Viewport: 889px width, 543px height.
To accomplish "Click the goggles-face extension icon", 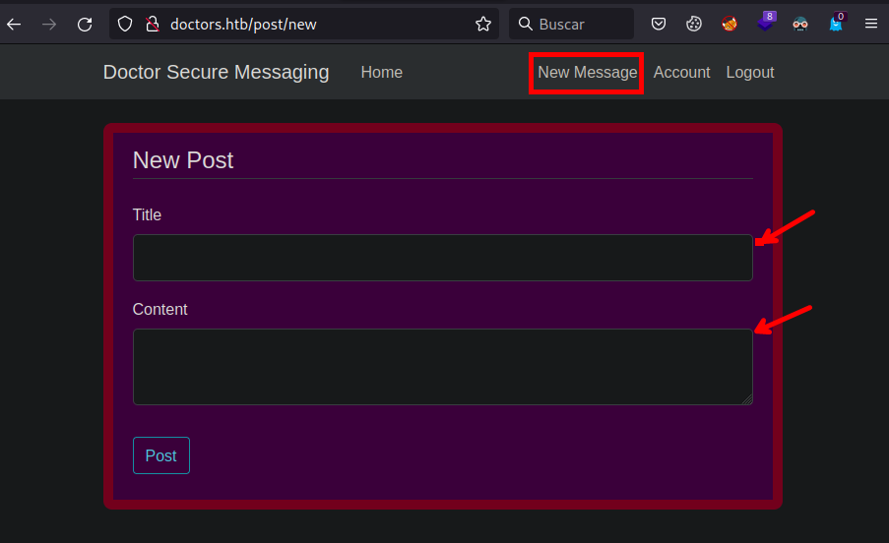I will tap(800, 24).
